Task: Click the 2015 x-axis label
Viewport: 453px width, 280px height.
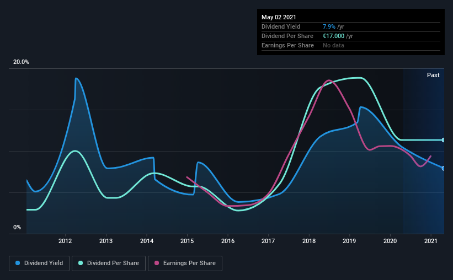Action: (187, 241)
